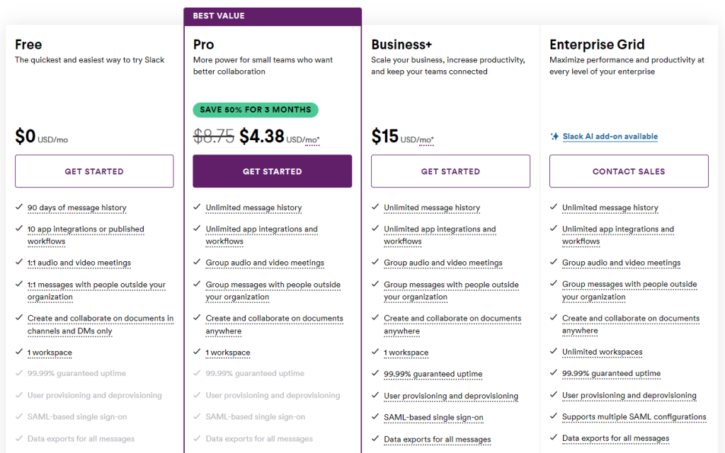
Task: Click the purple GET STARTED button under Pro
Action: [x=272, y=171]
